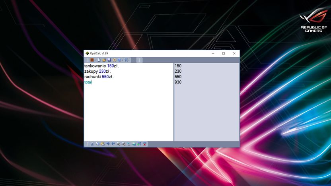331x186 pixels.
Task: Copy selection using the copy icon
Action: click(x=97, y=144)
